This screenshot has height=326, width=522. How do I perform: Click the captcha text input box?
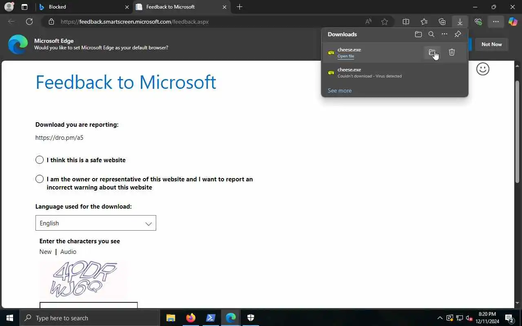[88, 305]
